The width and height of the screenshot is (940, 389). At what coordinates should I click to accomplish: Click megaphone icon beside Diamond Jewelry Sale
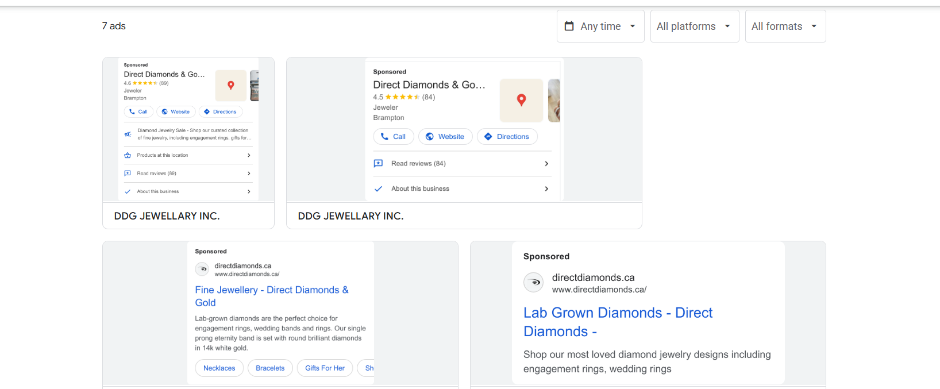click(128, 134)
